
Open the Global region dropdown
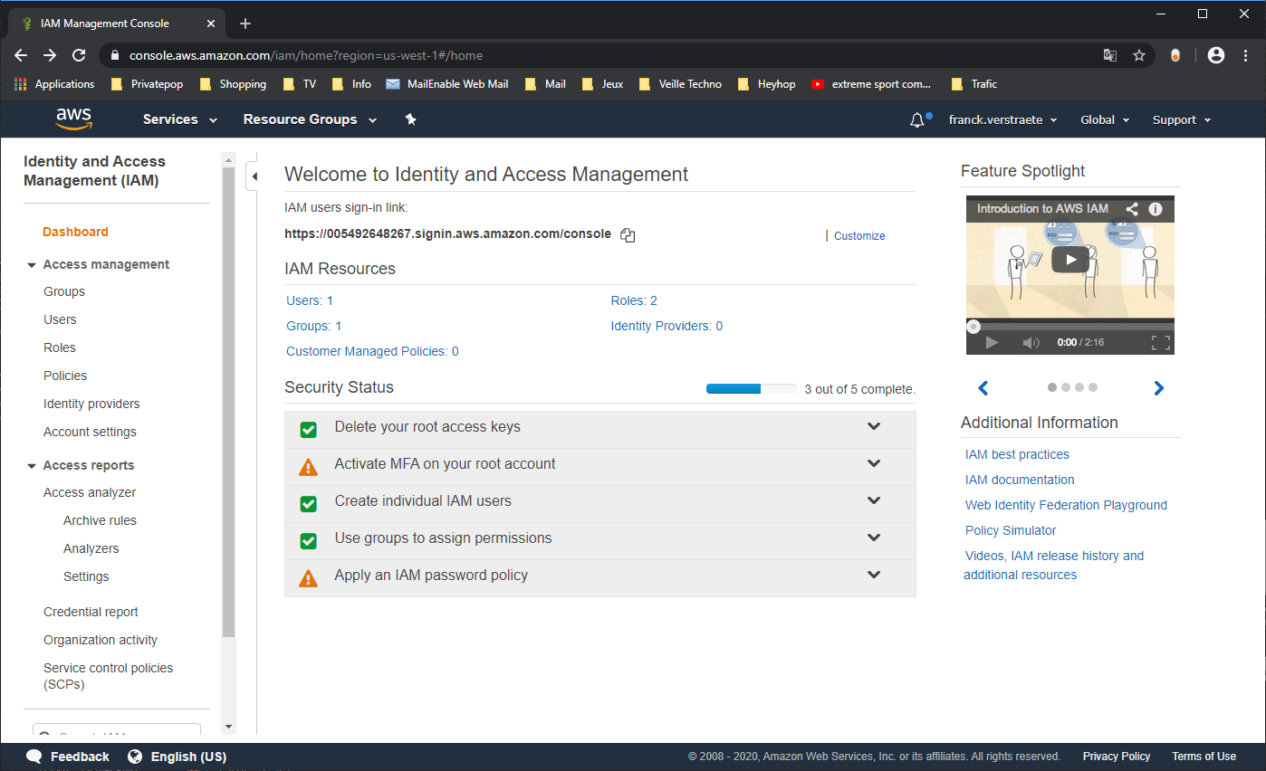pyautogui.click(x=1105, y=119)
